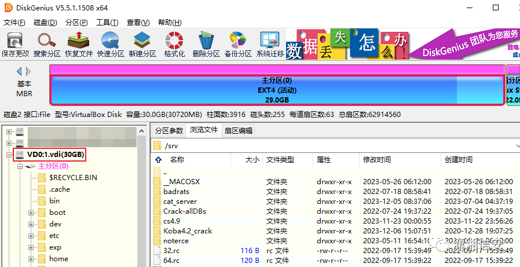Collapse the VD0:1.vdi(30GB) disk node
This screenshot has width=520, height=267.
pyautogui.click(x=9, y=155)
